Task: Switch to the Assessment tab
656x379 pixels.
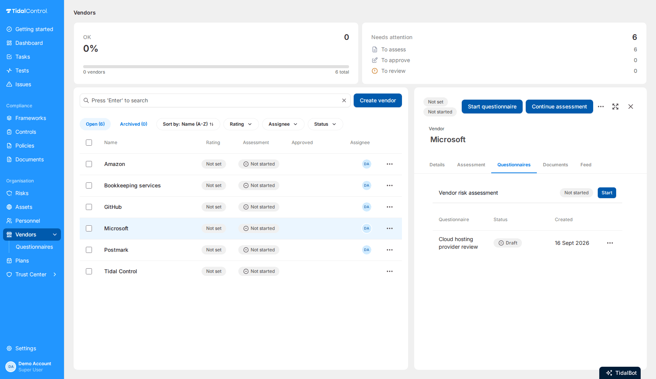Action: (471, 165)
